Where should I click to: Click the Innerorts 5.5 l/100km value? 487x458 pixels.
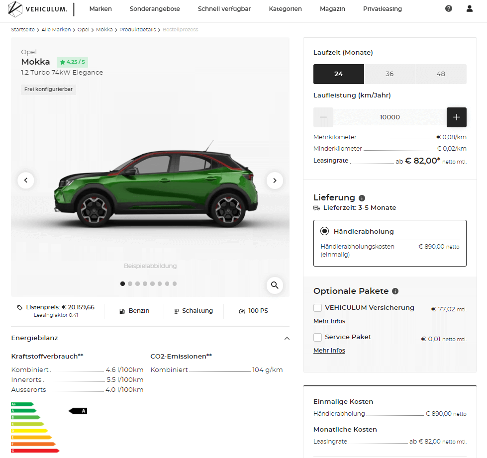[x=125, y=380]
